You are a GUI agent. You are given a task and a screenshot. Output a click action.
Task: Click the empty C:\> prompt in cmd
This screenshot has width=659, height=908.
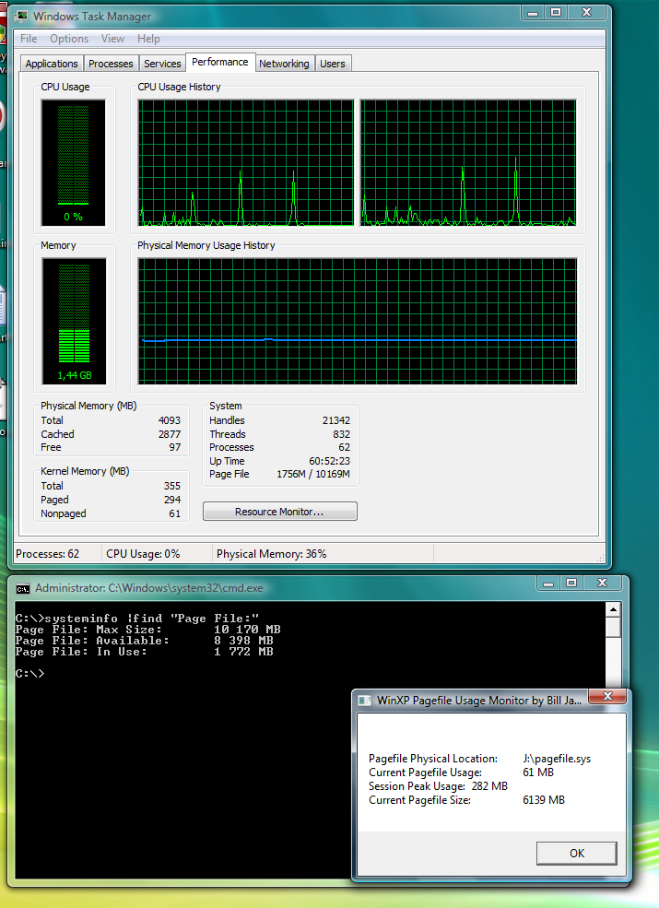29,674
